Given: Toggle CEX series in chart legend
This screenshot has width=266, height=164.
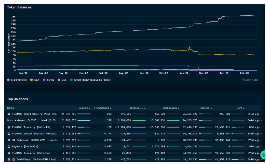Looking at the screenshot, I should [x=62, y=80].
